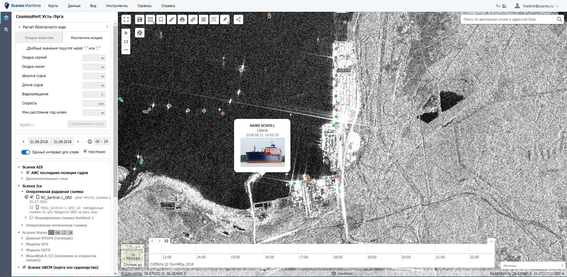
Task: Select the pencil drawing tool
Action: pos(172,20)
